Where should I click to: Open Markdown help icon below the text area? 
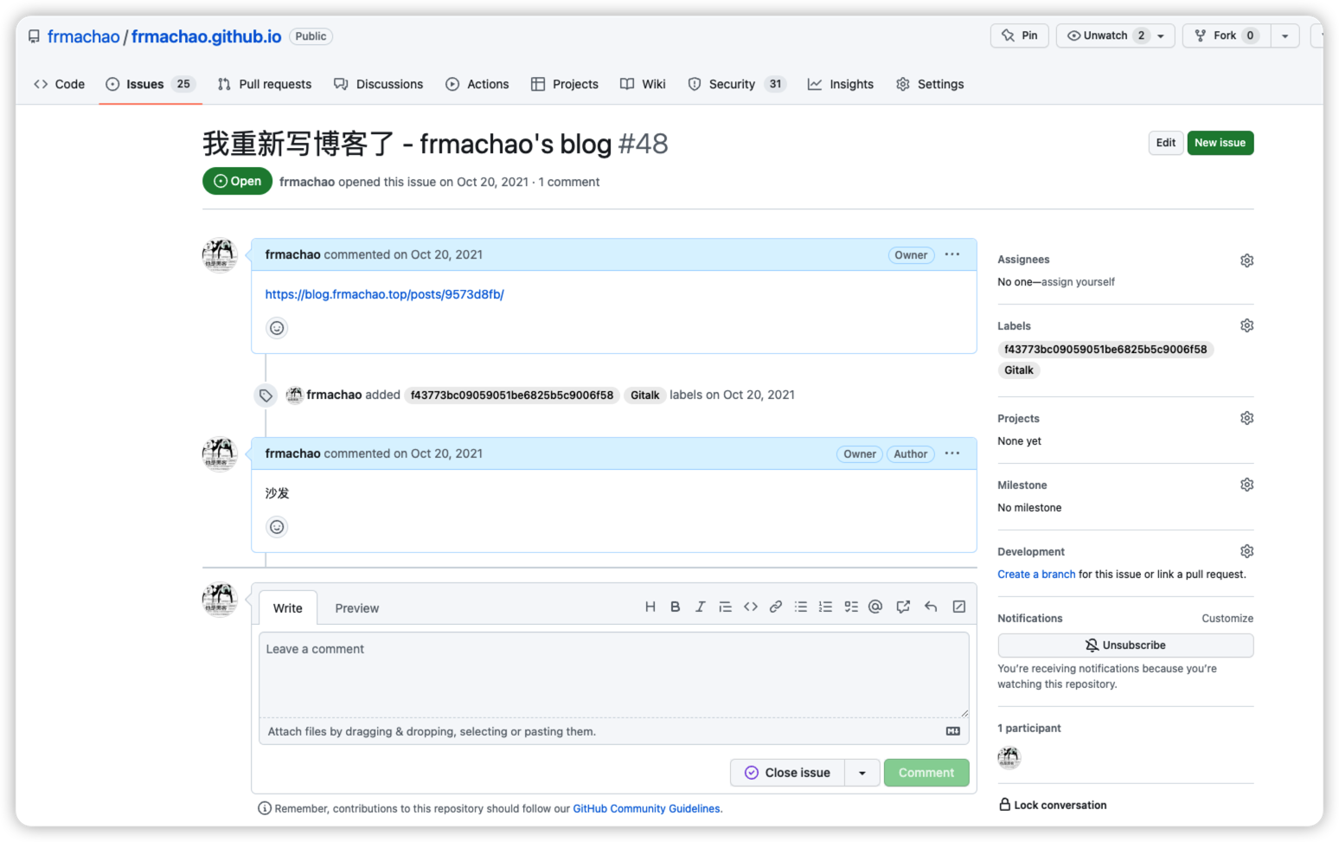tap(952, 731)
